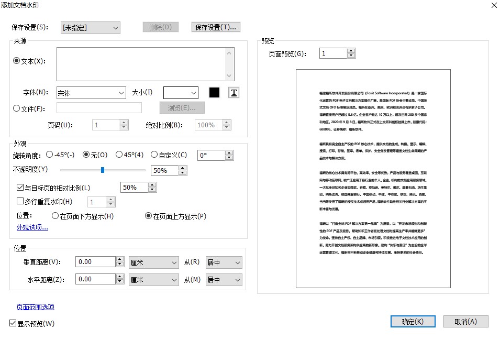Click the T text style icon
Image resolution: width=500 pixels, height=340 pixels.
pos(233,92)
